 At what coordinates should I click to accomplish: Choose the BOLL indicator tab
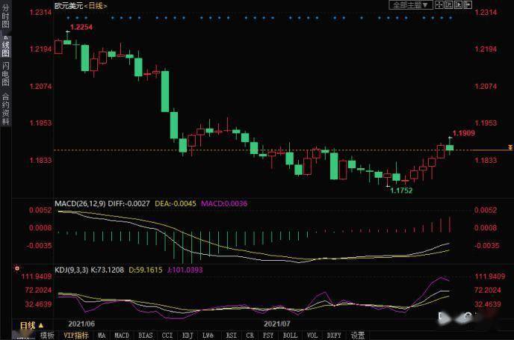coord(289,336)
